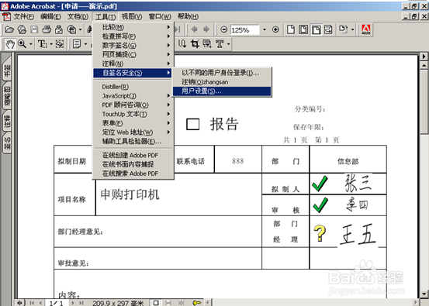Click the 李四 signature field
Image resolution: width=429 pixels, height=306 pixels.
click(x=358, y=205)
